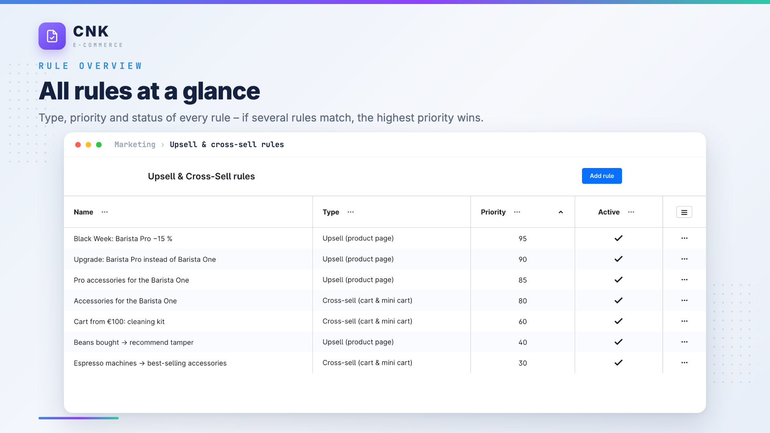Toggle active checkmark for recommend tamper rule
Viewport: 770px width, 433px height.
click(618, 342)
